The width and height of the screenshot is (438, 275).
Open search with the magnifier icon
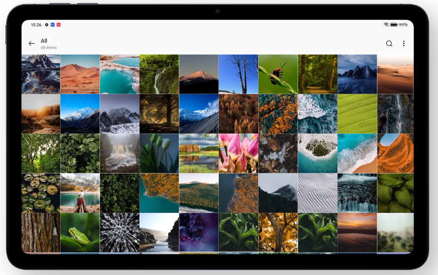coord(389,43)
